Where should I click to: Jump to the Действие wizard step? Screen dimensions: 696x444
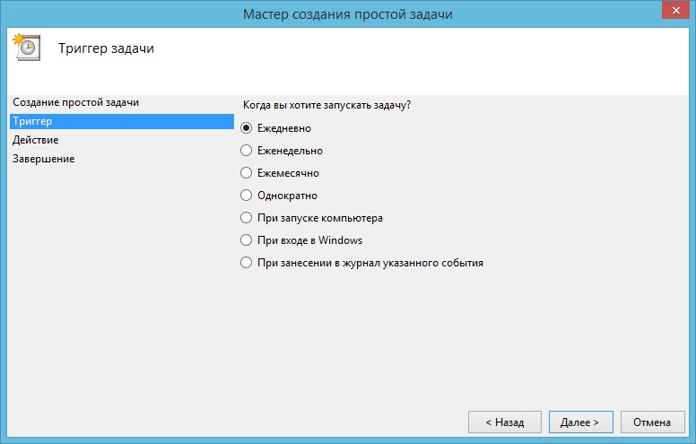(36, 140)
